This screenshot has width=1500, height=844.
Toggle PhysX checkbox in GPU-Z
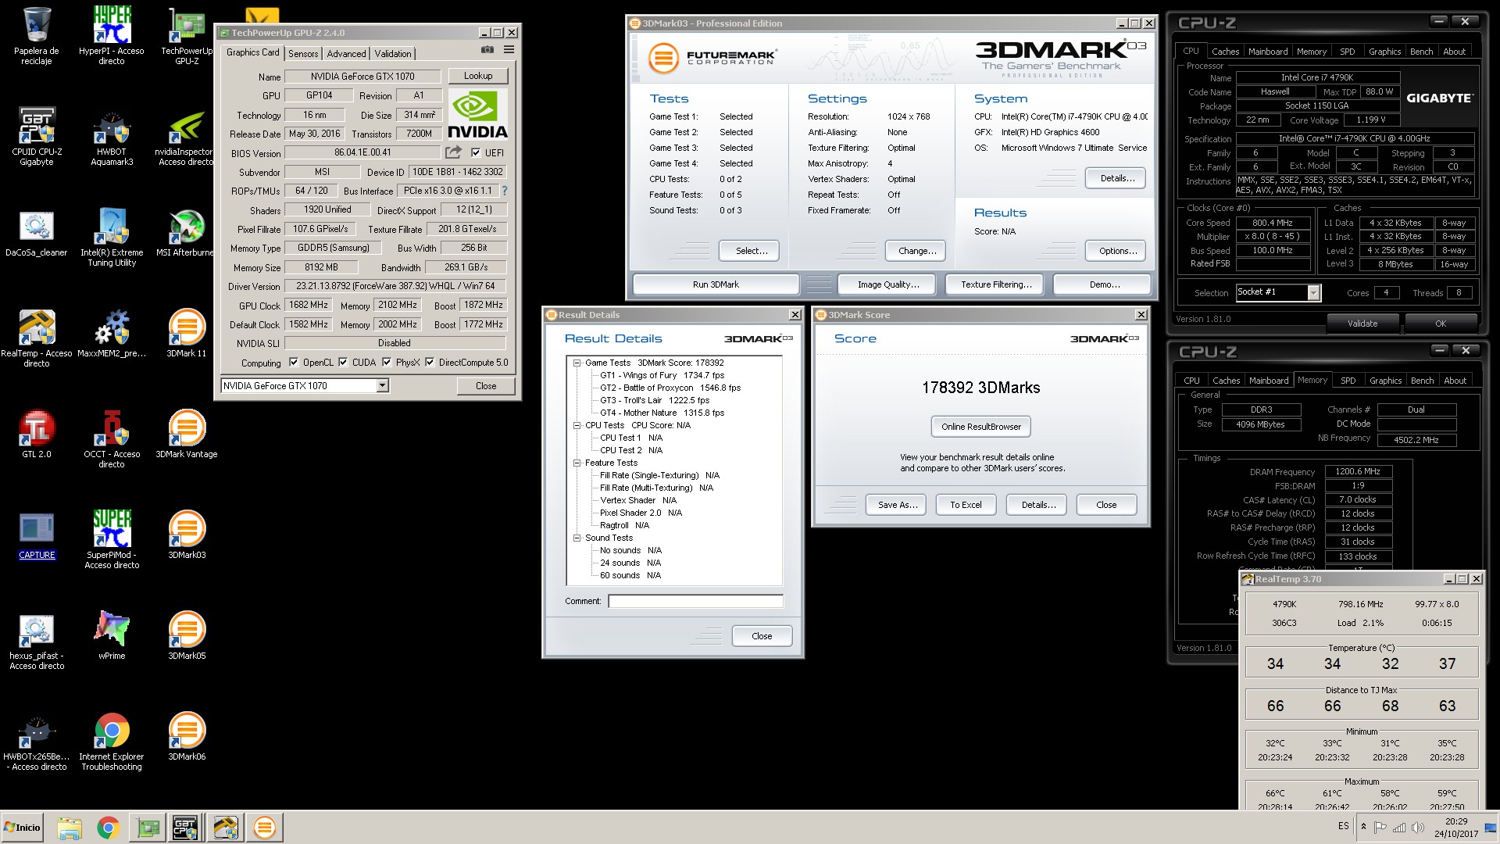tap(387, 363)
